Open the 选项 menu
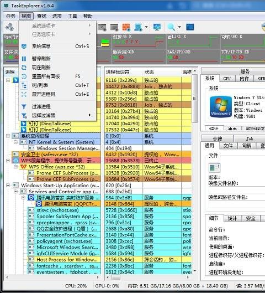Viewport: 265px width, 293px height. (x=57, y=16)
